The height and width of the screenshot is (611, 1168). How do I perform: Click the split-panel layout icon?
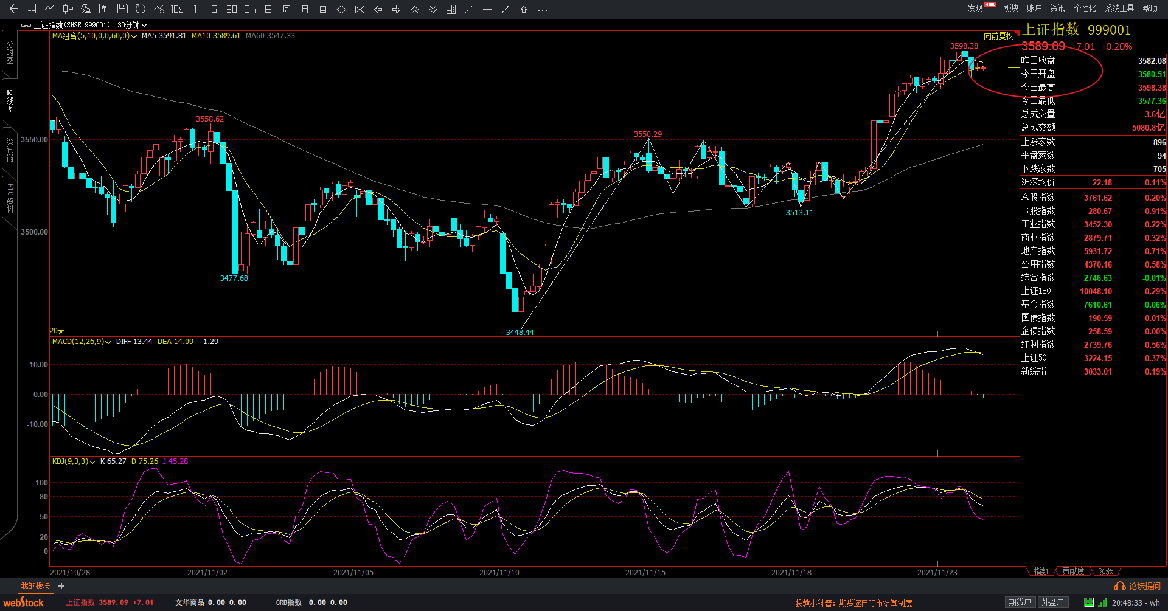pyautogui.click(x=451, y=9)
